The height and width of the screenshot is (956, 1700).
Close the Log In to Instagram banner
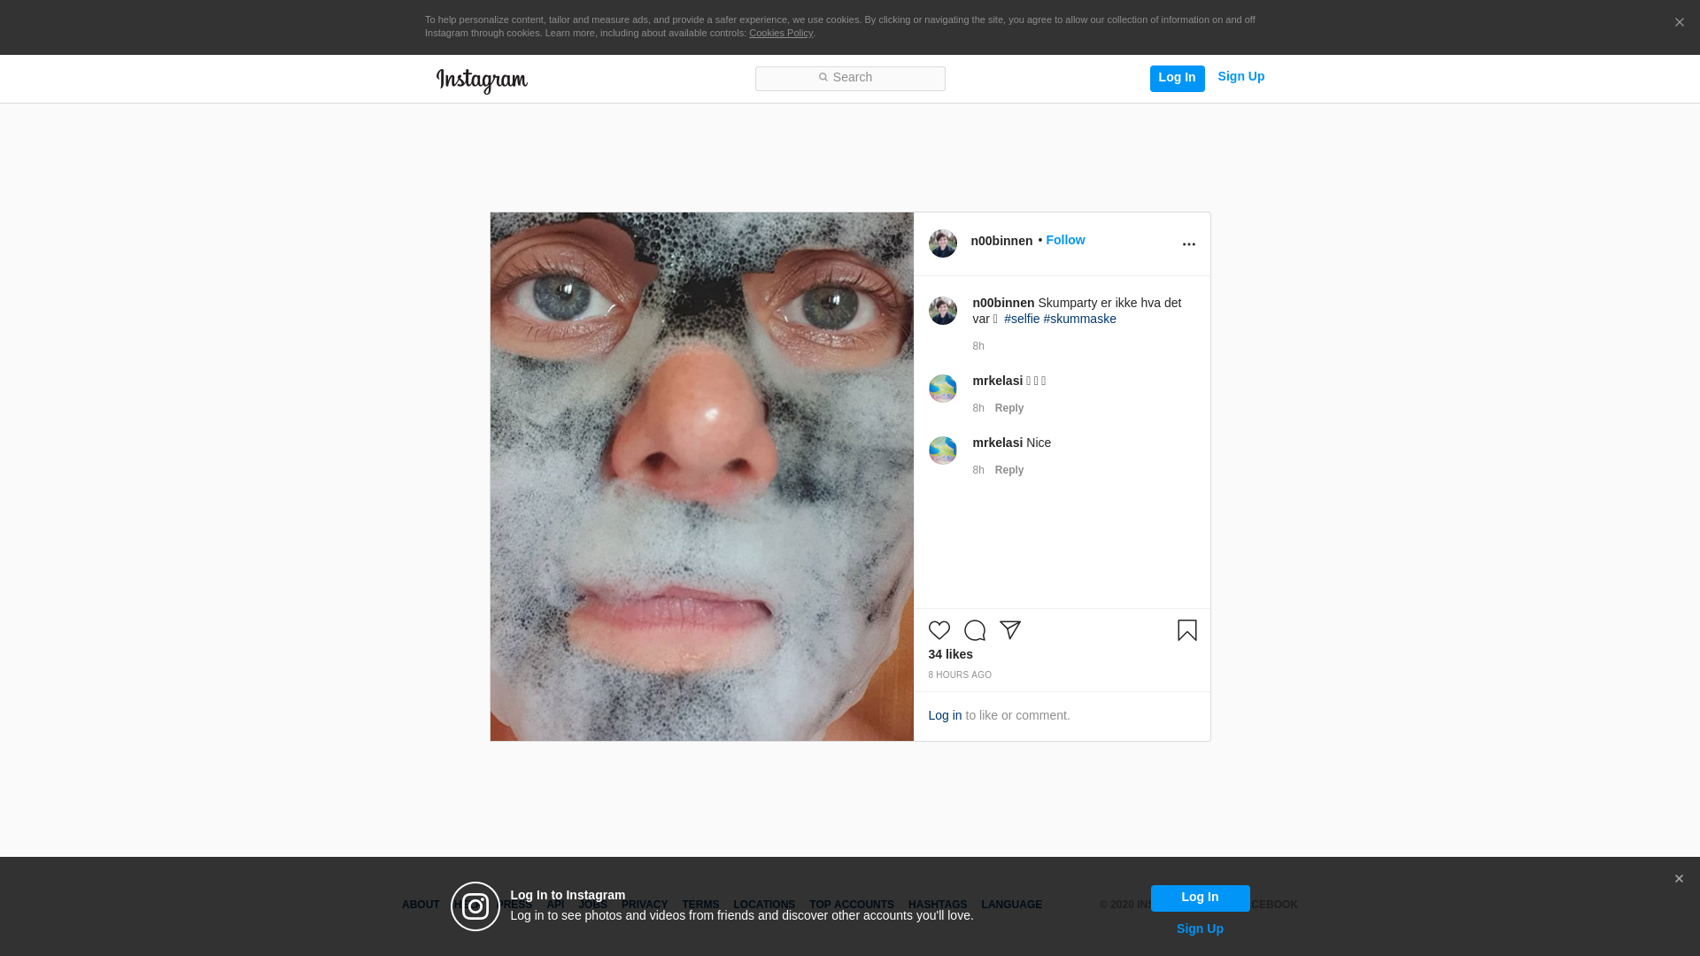tap(1679, 879)
